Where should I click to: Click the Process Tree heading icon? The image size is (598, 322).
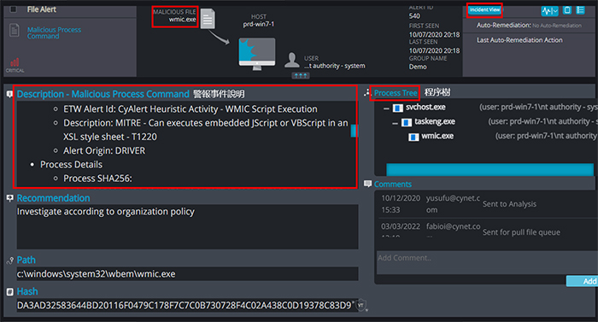pos(367,93)
